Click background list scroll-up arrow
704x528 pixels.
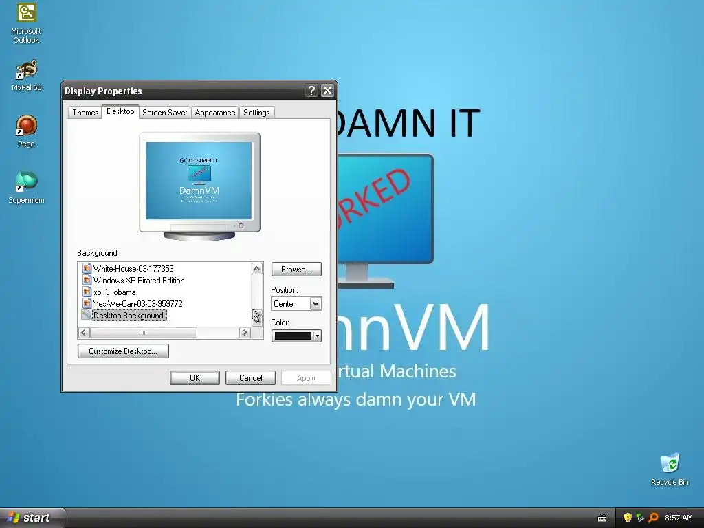(x=257, y=269)
